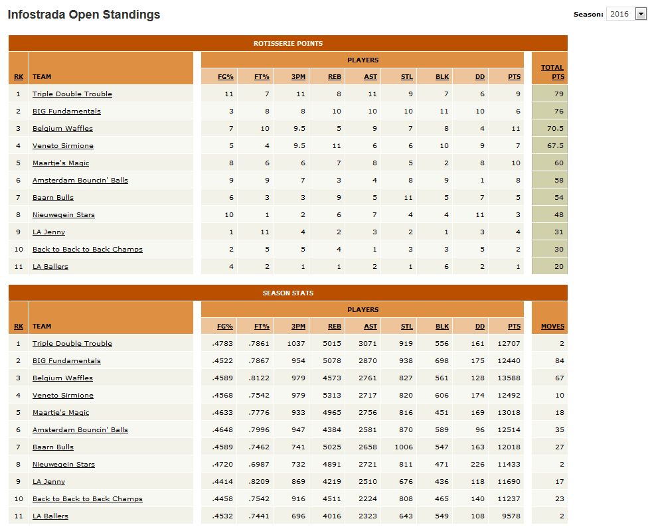The image size is (650, 529).
Task: Click the Infostrada Open Standings heading
Action: tap(84, 15)
